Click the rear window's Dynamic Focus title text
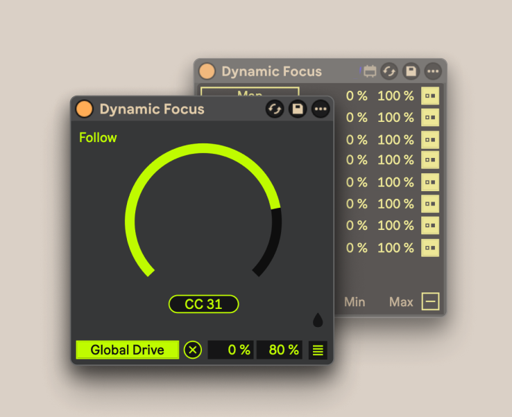The height and width of the screenshot is (417, 512). [272, 71]
